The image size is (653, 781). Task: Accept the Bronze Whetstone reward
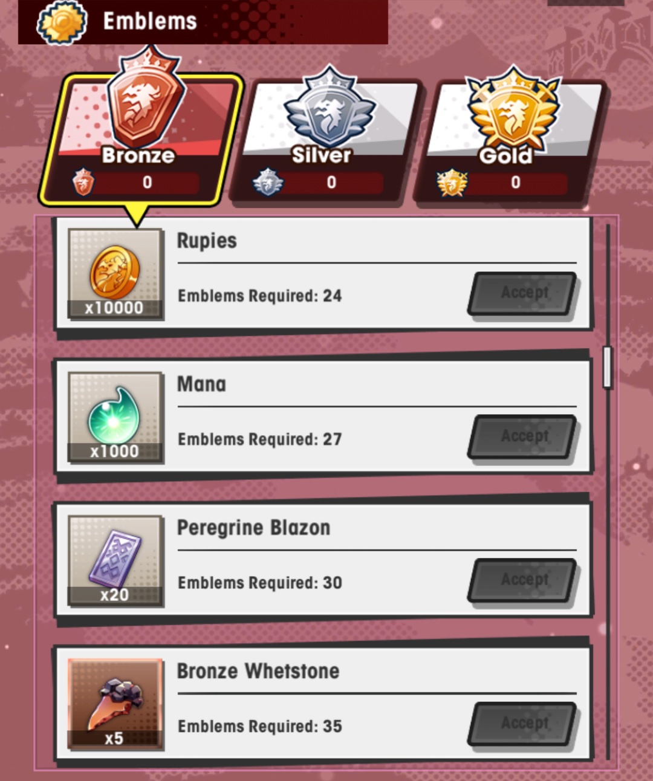coord(523,724)
